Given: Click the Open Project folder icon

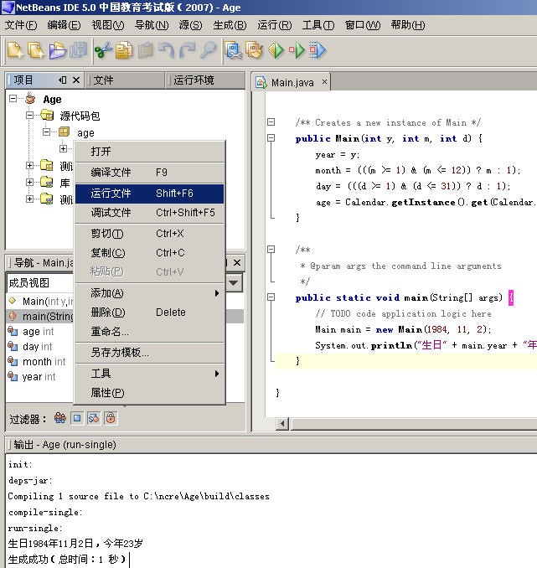Looking at the screenshot, I should [x=58, y=50].
